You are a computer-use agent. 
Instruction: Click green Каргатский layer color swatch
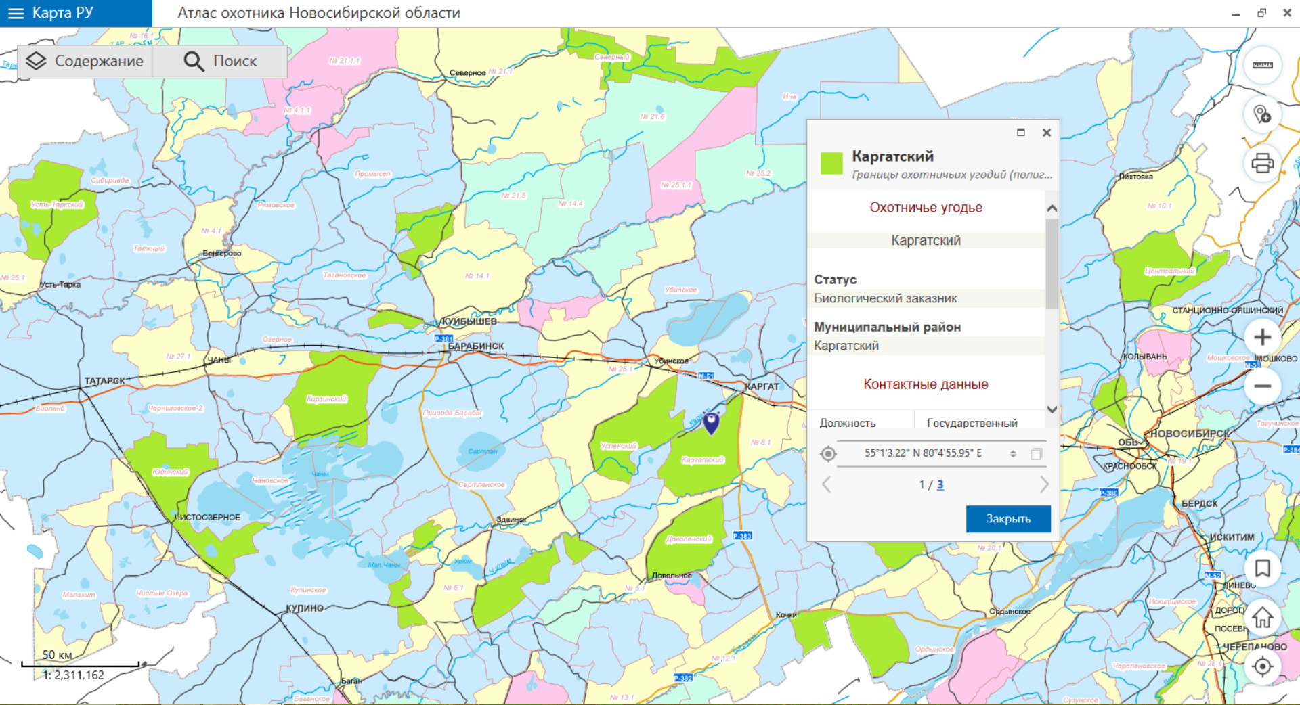831,163
